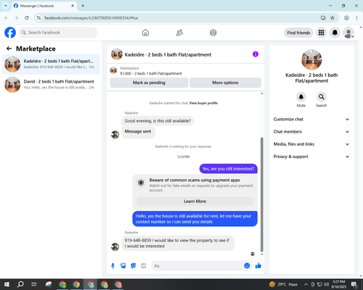Select Messenger | Facebook tab

coord(44,6)
